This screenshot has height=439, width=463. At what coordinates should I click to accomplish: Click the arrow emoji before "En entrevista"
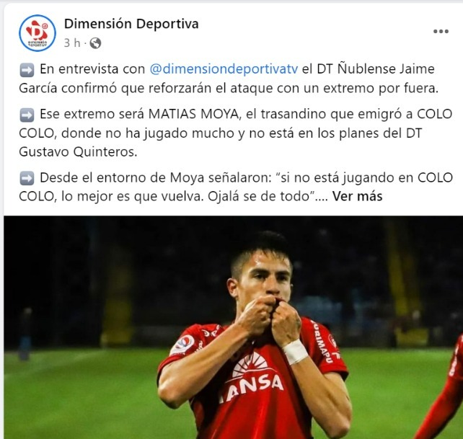coord(27,70)
